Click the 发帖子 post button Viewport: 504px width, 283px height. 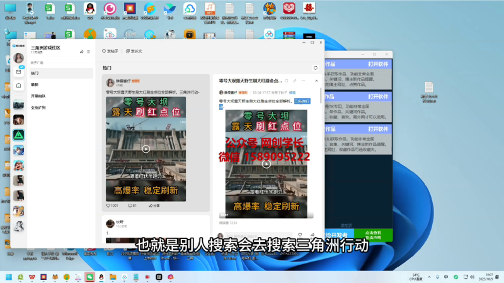pyautogui.click(x=110, y=51)
